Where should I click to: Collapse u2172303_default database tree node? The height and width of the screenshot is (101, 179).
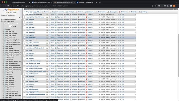(1, 22)
